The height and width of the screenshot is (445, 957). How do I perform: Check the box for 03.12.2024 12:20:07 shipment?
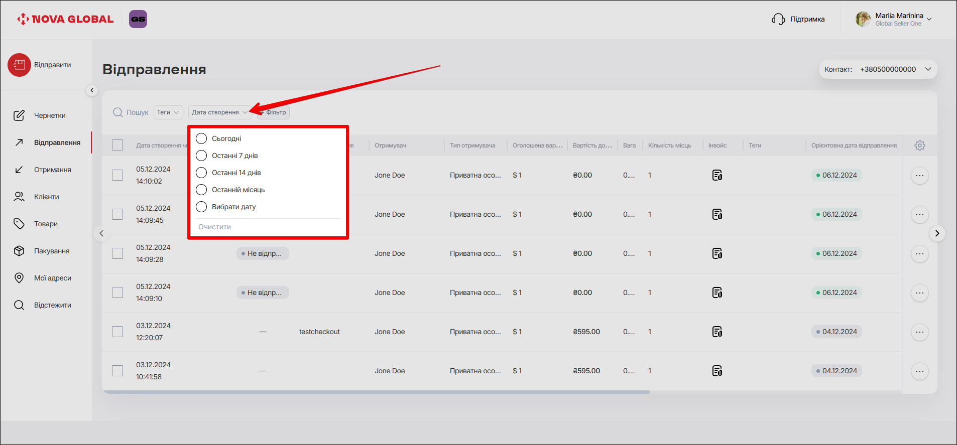117,332
